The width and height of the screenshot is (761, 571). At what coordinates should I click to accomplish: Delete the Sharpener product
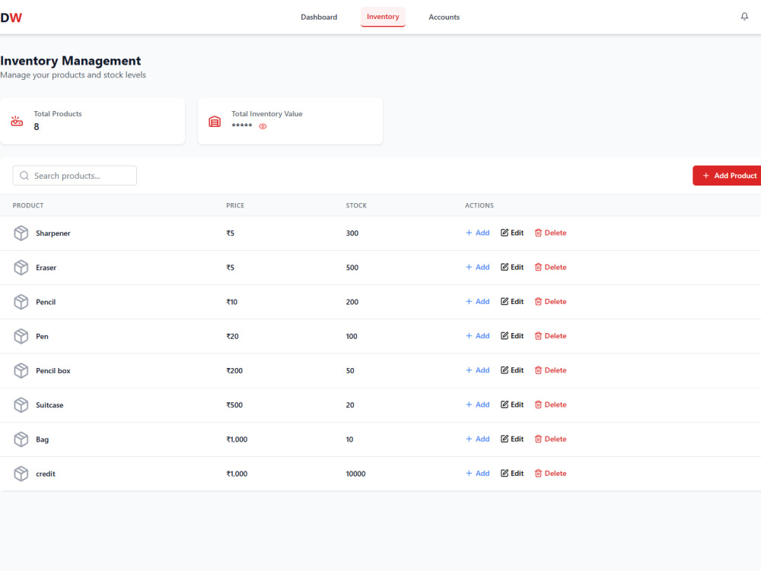point(550,233)
